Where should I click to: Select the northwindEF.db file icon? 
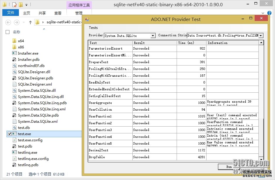[14, 66]
